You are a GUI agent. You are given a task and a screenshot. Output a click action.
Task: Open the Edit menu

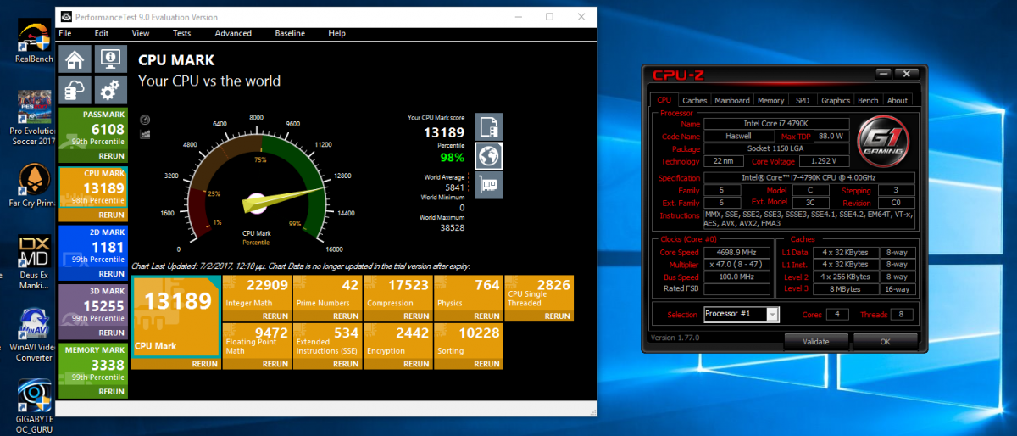click(102, 33)
